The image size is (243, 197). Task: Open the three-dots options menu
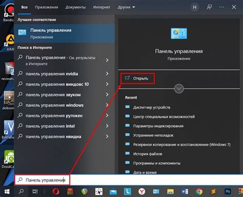(221, 7)
